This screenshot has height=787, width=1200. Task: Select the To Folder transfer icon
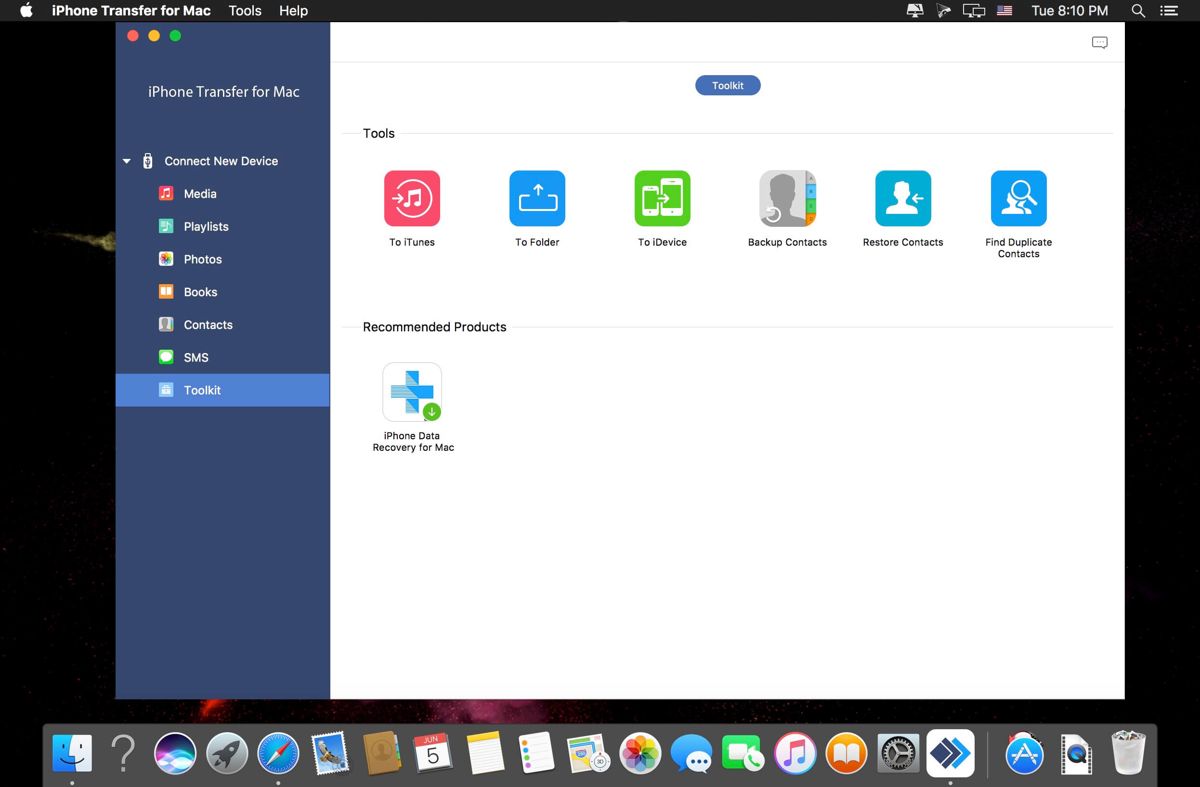[x=537, y=197]
